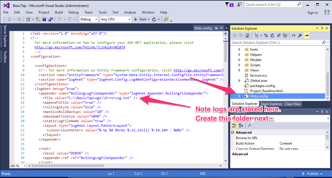Click the auto-hide pin on Properties panel

click(x=322, y=112)
